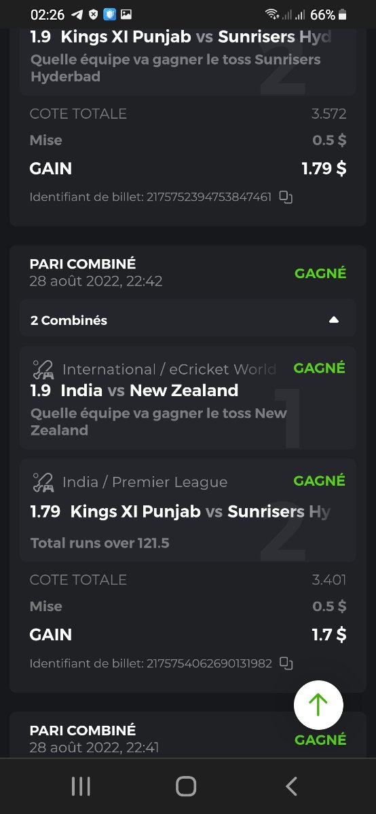
Task: Collapse the 2 Combinés section
Action: point(188,320)
